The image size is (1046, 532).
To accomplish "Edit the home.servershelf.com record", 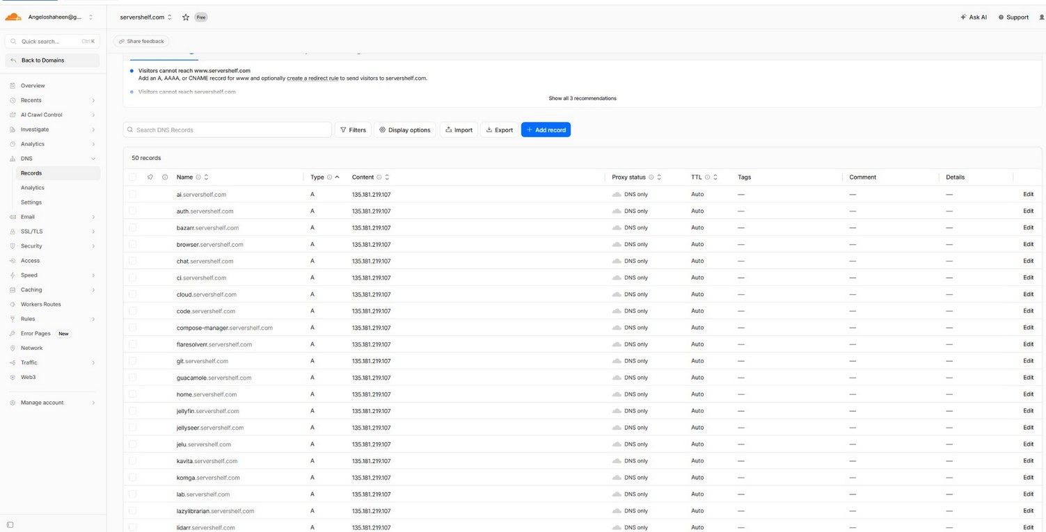I will [1028, 394].
